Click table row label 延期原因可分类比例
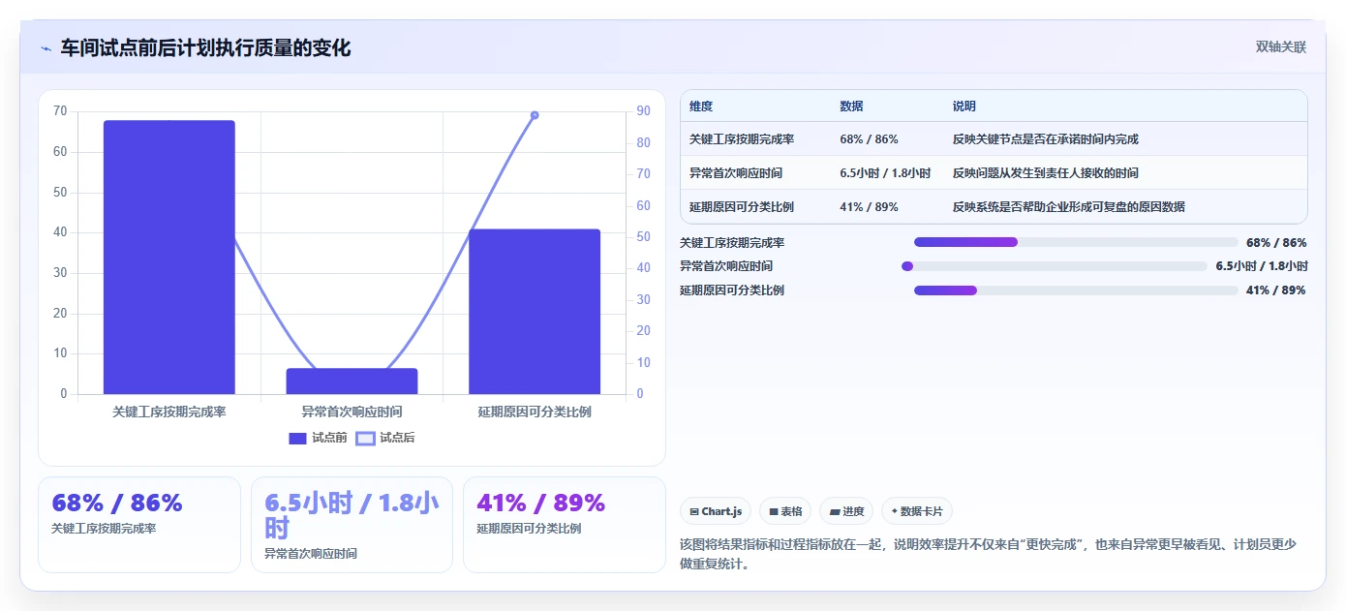This screenshot has width=1346, height=611. coord(742,207)
